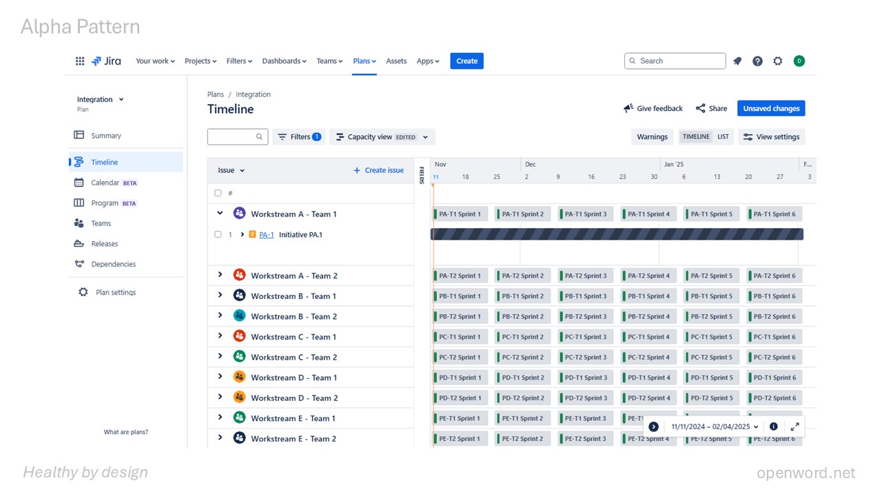Click the Summary sidebar icon
The height and width of the screenshot is (496, 882).
79,135
